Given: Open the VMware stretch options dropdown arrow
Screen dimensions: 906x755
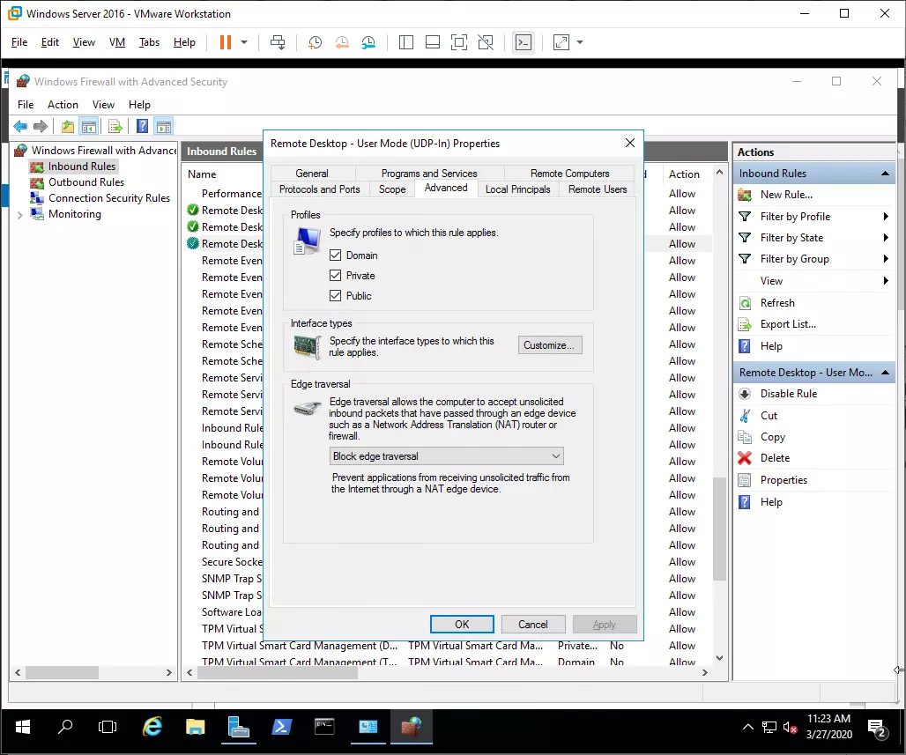Looking at the screenshot, I should 580,42.
